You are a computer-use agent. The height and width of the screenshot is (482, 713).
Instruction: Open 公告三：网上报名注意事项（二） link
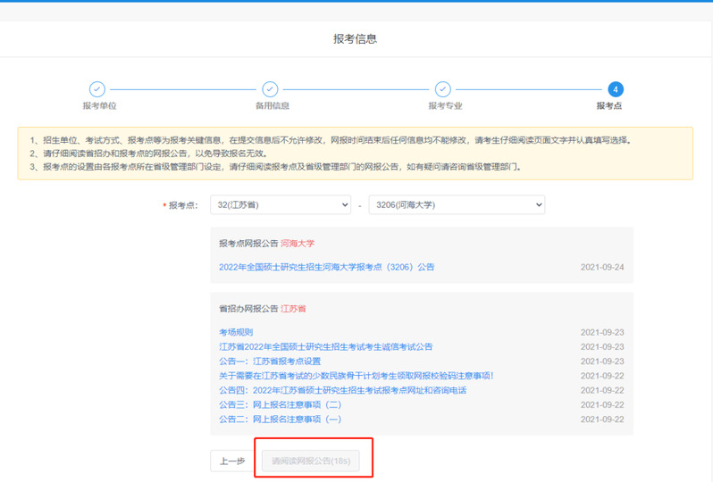coord(280,404)
